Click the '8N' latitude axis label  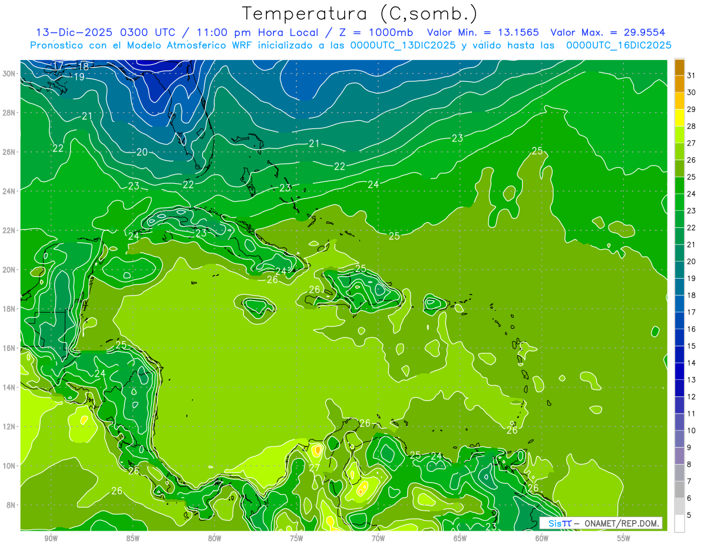tap(11, 505)
